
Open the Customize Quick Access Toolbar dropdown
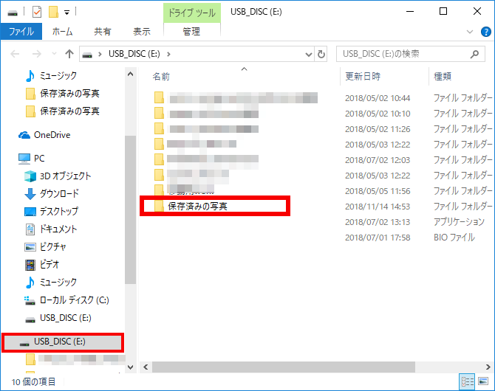[x=66, y=13]
